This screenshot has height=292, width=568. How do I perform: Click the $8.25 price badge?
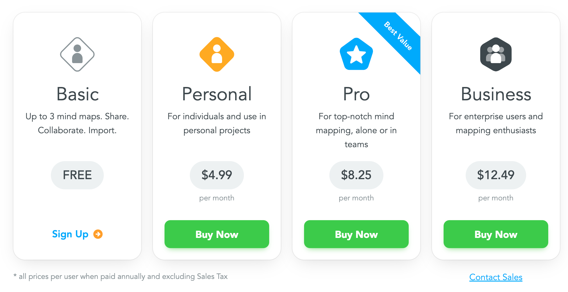tap(356, 175)
